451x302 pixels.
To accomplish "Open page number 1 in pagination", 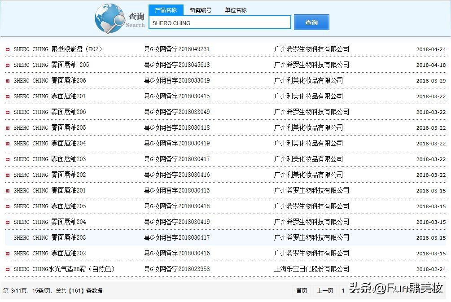I will click(343, 291).
